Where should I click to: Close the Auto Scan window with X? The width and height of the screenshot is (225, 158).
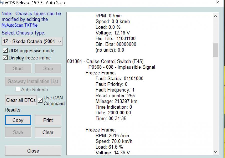click(x=217, y=2)
